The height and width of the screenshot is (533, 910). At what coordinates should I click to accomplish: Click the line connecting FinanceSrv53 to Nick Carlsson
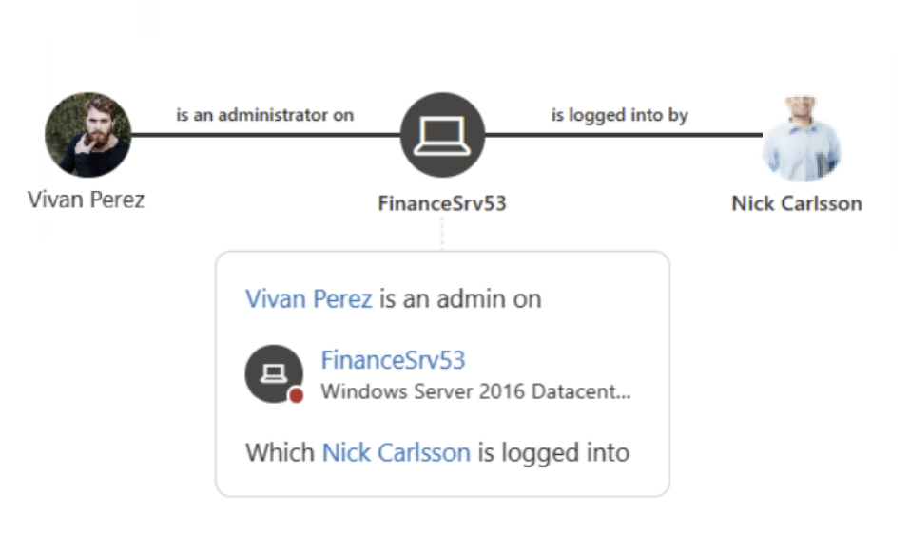coord(624,135)
